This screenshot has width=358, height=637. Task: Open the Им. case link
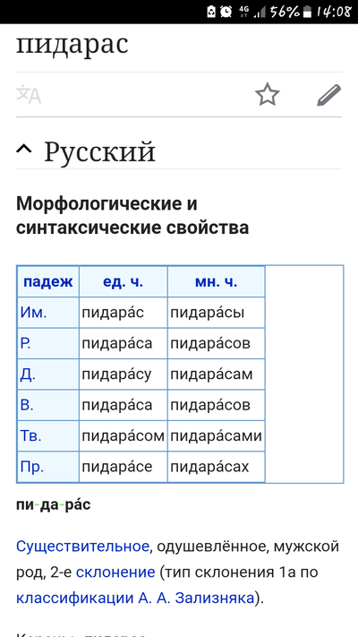tap(34, 313)
